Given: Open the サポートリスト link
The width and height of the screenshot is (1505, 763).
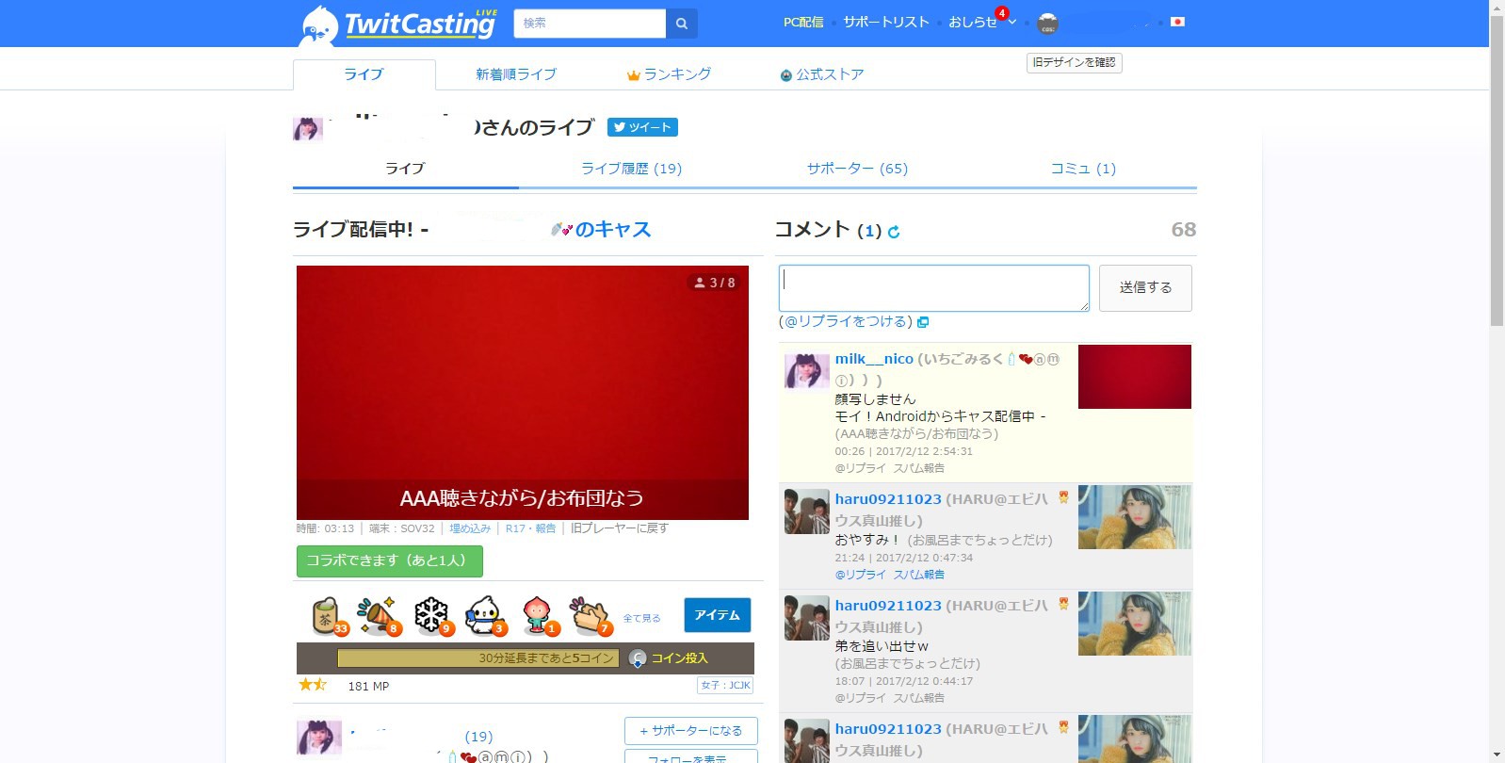Looking at the screenshot, I should [x=886, y=22].
